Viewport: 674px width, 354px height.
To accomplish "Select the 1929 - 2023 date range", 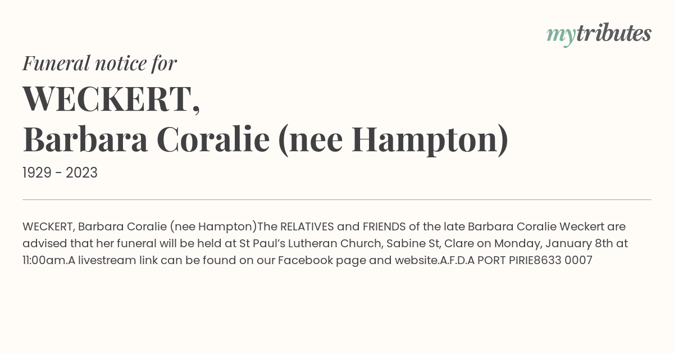I will click(x=60, y=173).
